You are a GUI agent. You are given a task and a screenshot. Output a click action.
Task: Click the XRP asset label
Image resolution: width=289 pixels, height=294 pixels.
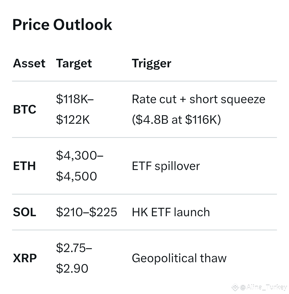pos(25,258)
